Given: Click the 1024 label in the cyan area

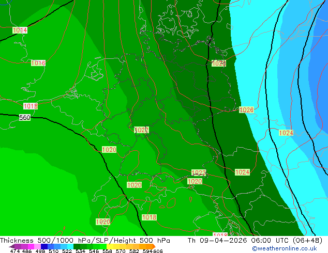Looking at the screenshot, I should (286, 133).
